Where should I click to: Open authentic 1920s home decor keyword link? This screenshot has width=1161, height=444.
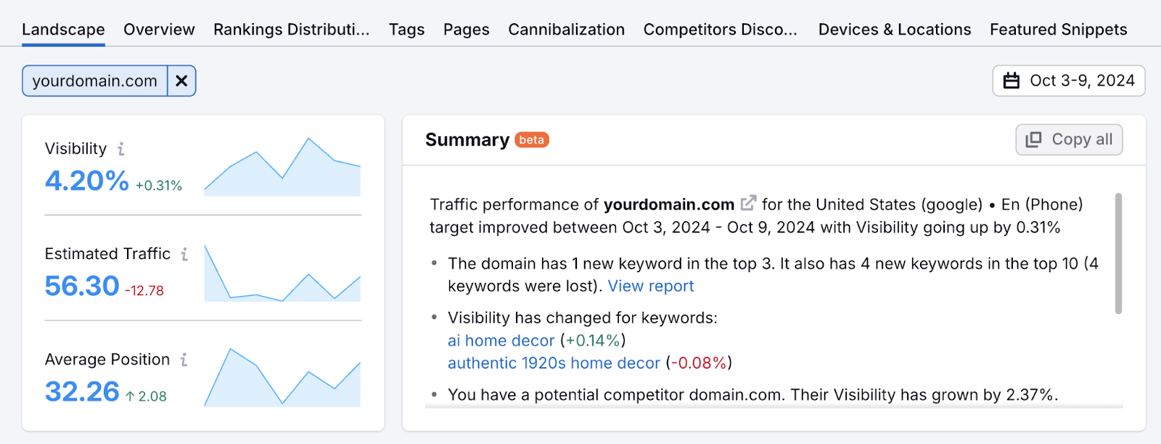(x=554, y=363)
